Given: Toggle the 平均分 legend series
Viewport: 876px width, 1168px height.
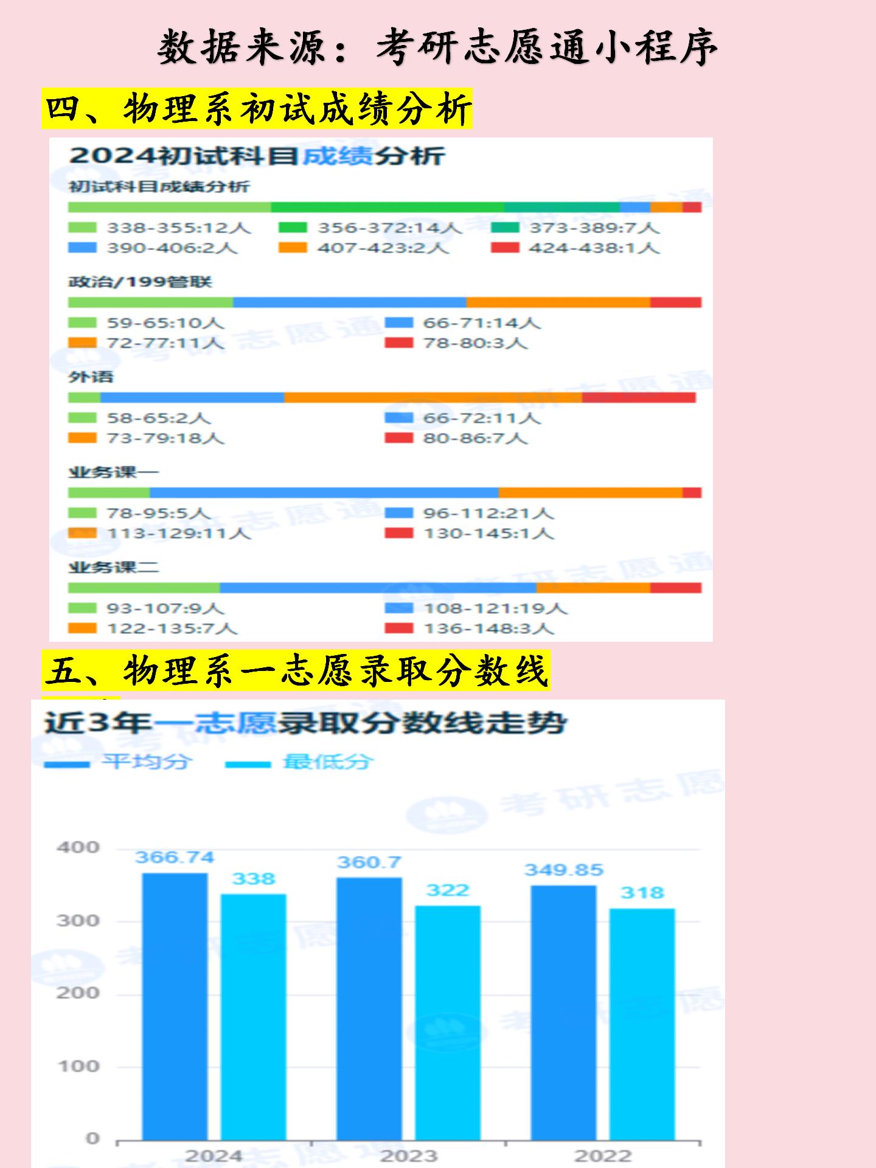Looking at the screenshot, I should [x=118, y=762].
